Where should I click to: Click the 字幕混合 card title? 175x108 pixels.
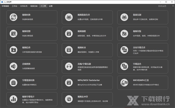pos(137,64)
